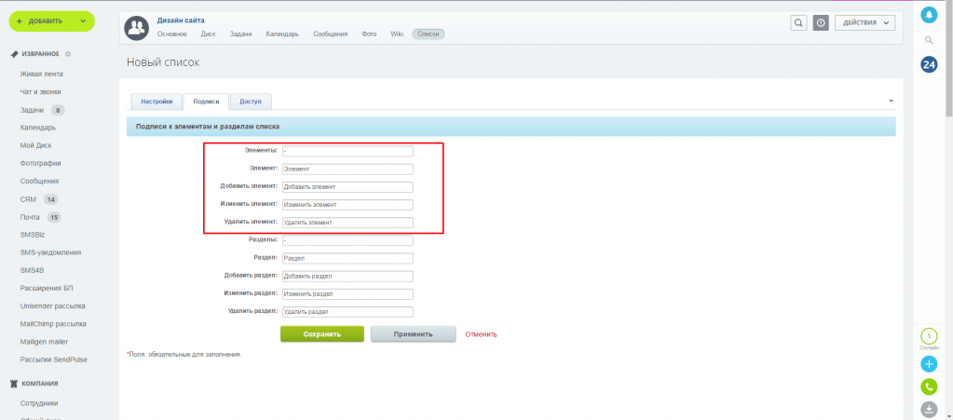The width and height of the screenshot is (953, 420).
Task: Click the Избранное settings gear icon
Action: point(68,54)
